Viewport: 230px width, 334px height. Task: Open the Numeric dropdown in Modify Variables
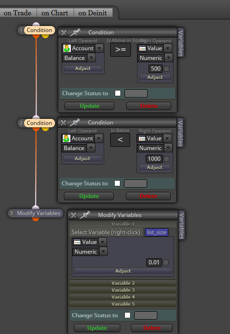point(104,252)
